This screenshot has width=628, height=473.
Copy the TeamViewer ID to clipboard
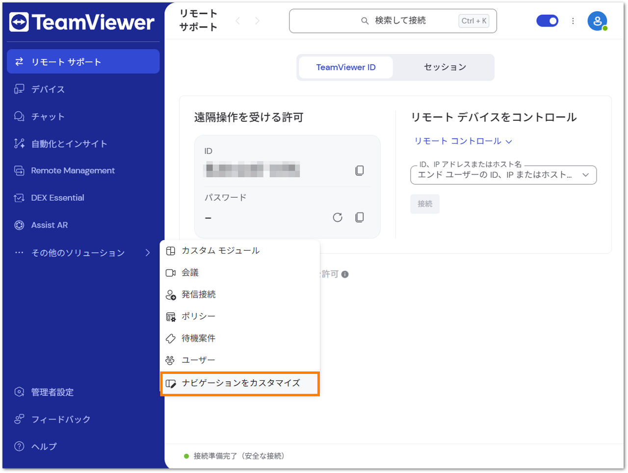coord(360,170)
